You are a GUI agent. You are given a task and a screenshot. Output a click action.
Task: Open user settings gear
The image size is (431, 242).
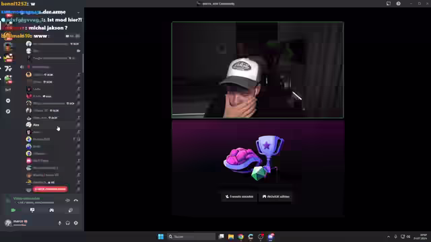pyautogui.click(x=76, y=223)
